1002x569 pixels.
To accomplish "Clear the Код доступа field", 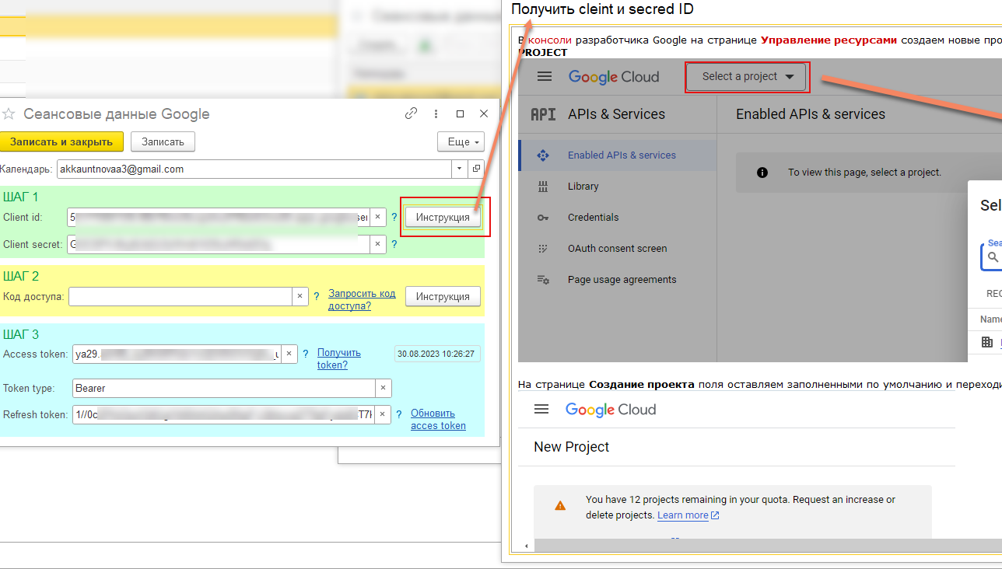I will point(301,296).
